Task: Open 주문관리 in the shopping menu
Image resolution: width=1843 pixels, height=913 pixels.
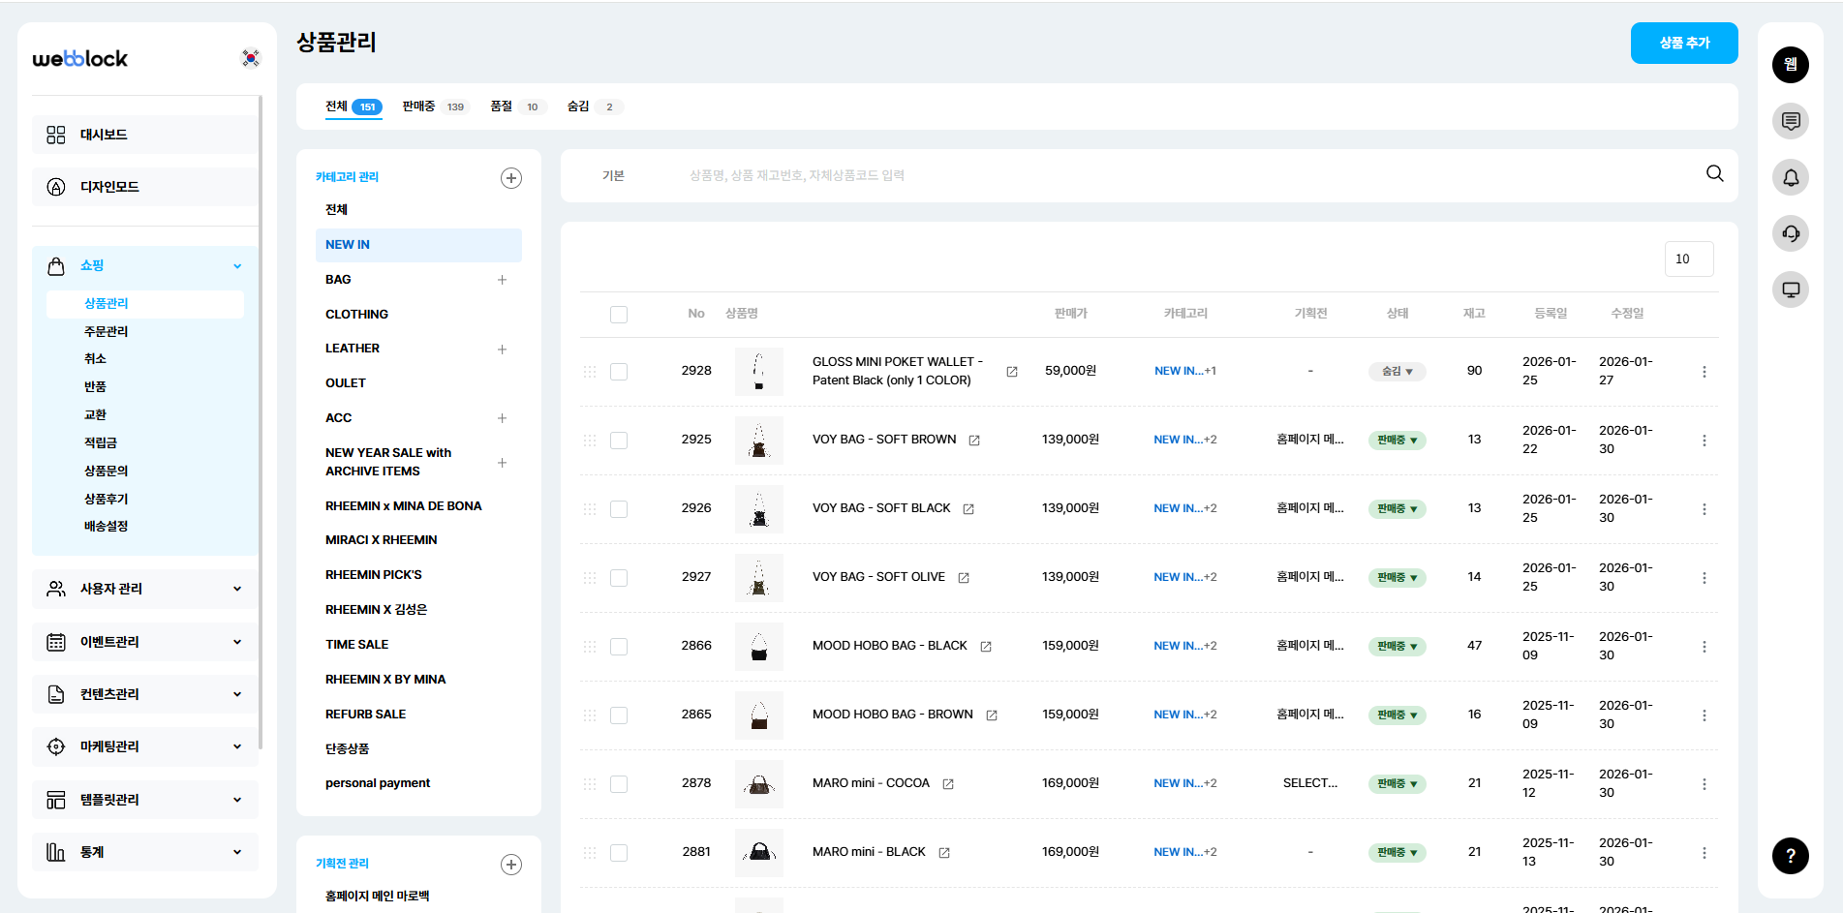Action: pyautogui.click(x=107, y=331)
